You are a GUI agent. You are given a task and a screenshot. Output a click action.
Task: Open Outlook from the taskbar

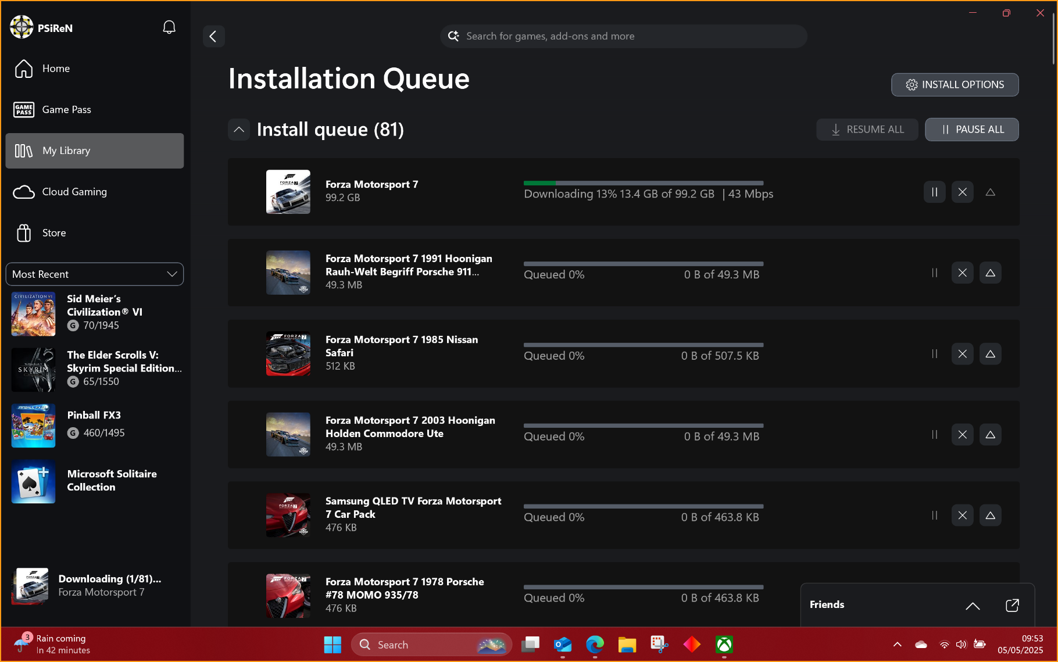[x=563, y=645]
